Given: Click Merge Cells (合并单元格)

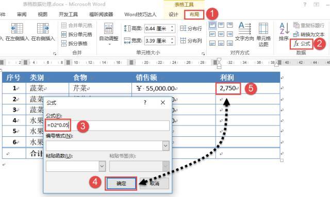Looking at the screenshot, I should 77,26.
